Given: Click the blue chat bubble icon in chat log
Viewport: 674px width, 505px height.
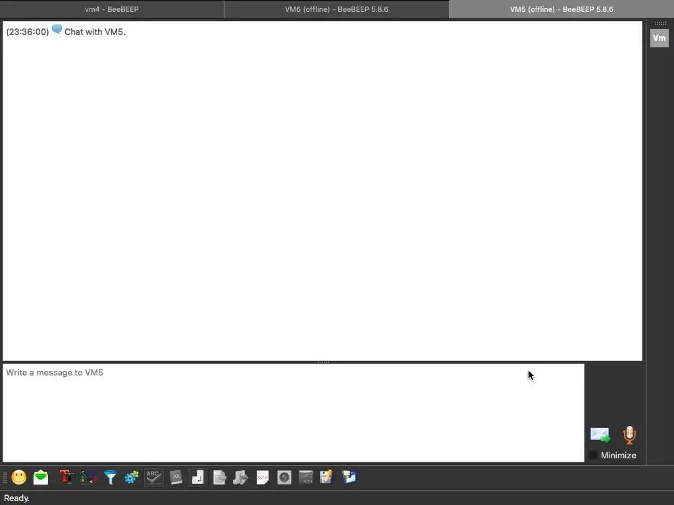Looking at the screenshot, I should (57, 30).
